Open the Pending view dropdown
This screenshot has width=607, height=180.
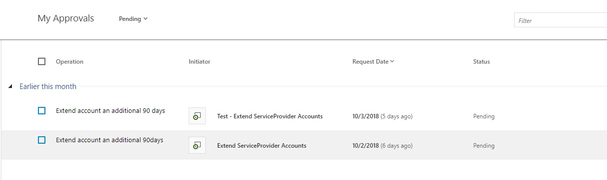tap(133, 19)
